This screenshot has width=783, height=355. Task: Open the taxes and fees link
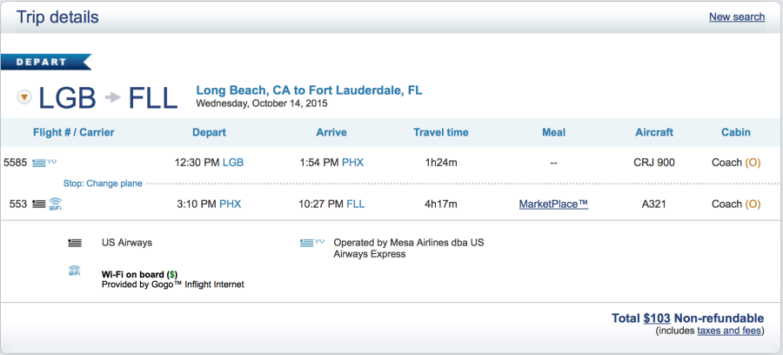pyautogui.click(x=729, y=332)
